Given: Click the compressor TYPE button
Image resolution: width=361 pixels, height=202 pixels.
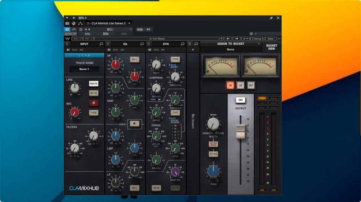Looking at the screenshot, I should 176,59.
